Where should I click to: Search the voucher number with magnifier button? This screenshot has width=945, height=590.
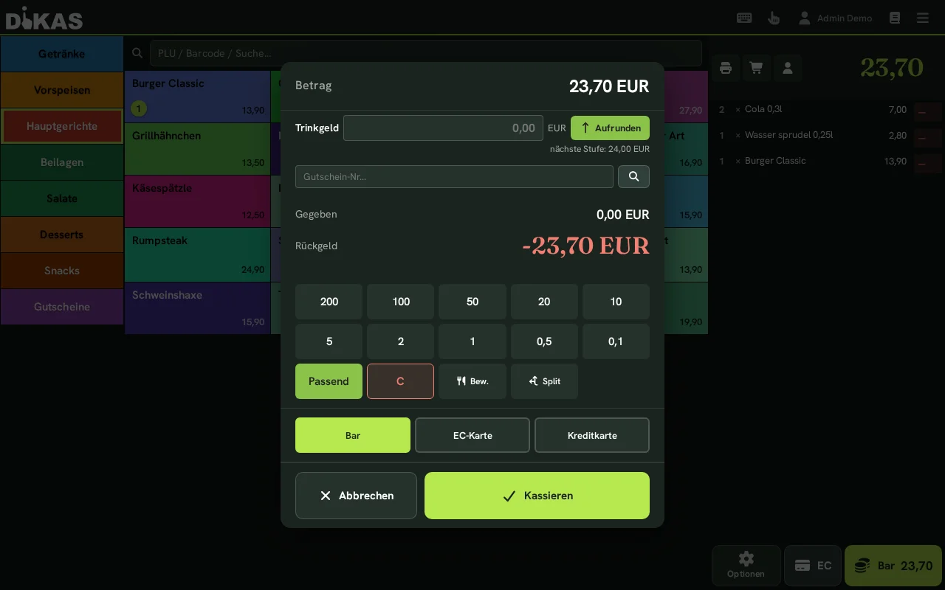[x=633, y=176]
